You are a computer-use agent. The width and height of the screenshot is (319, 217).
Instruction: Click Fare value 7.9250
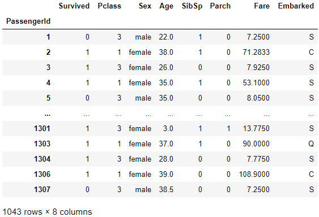[258, 67]
